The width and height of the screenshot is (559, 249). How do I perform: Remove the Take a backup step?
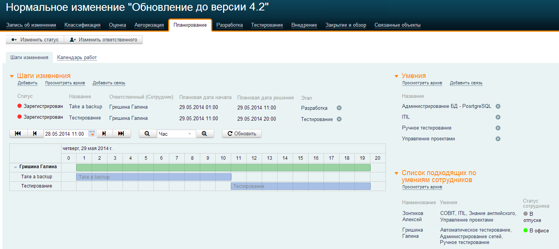coord(339,108)
